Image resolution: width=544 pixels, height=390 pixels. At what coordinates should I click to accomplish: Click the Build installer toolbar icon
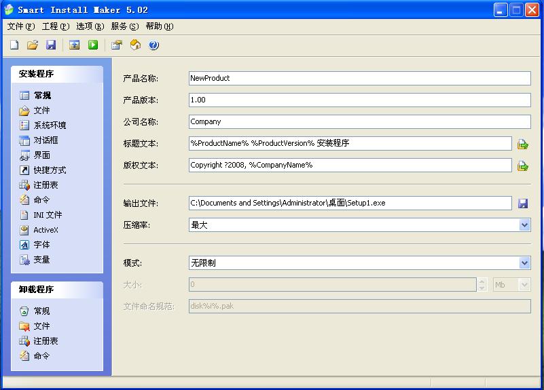pyautogui.click(x=74, y=45)
